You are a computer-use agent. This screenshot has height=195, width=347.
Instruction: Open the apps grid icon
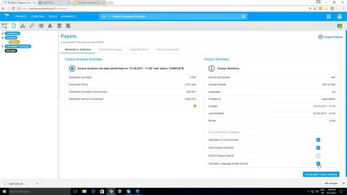pyautogui.click(x=329, y=17)
